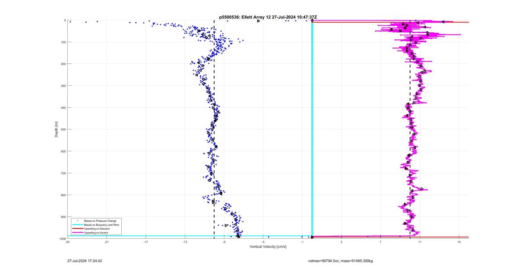Screen dimensions: 518x268
Task: Click the y-axis tick label "600"
Action: [63, 151]
